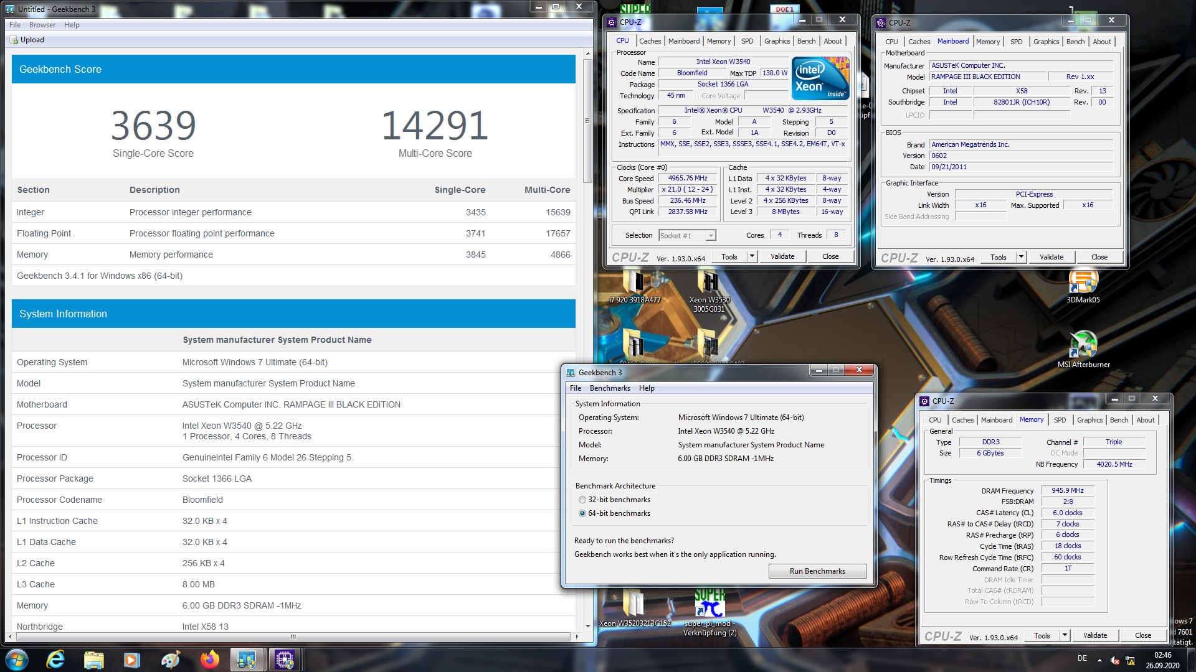Click Geekbench horizontal scrollbar thumb
This screenshot has width=1196, height=672.
[x=293, y=637]
